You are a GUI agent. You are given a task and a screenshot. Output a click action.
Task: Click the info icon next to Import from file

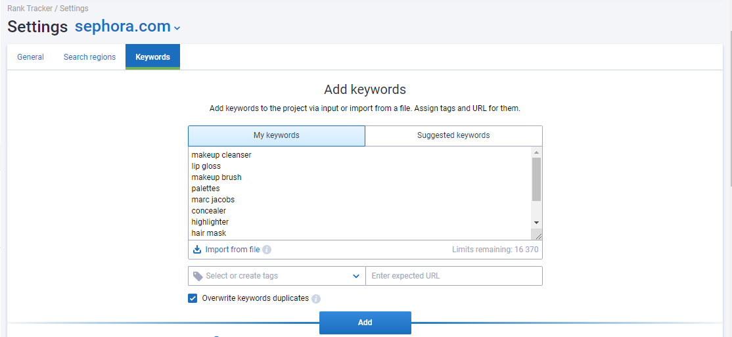click(x=267, y=250)
